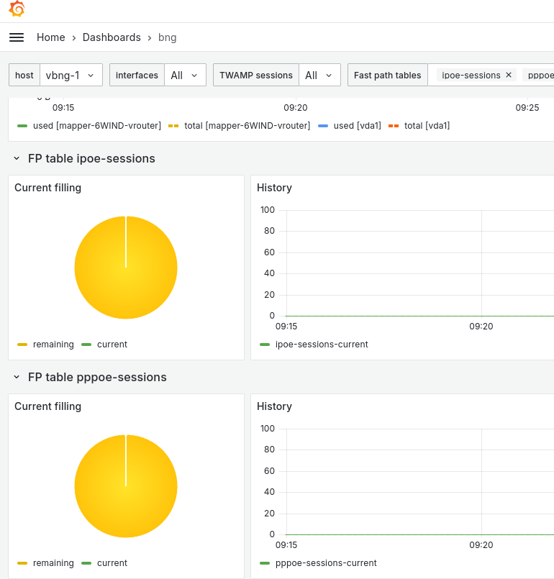Toggle total [vda1] legend series
Screen dimensions: 554x579
tap(427, 126)
